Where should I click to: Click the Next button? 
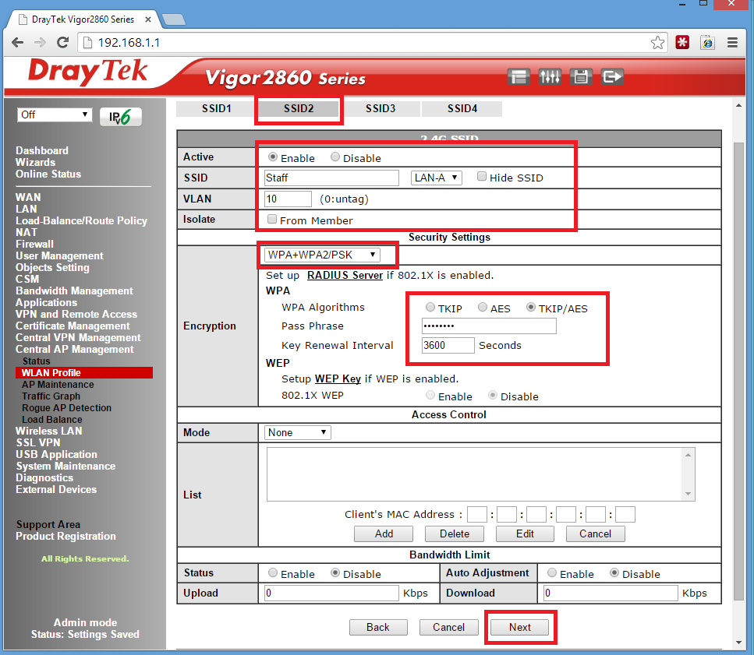click(x=520, y=627)
